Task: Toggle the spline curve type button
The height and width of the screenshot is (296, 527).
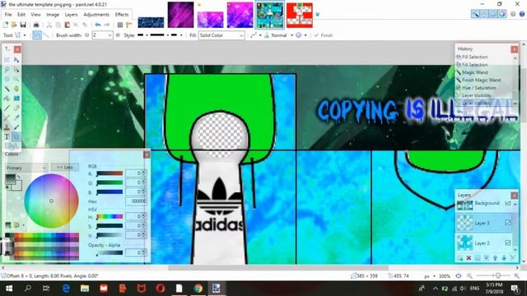Action: coord(37,35)
